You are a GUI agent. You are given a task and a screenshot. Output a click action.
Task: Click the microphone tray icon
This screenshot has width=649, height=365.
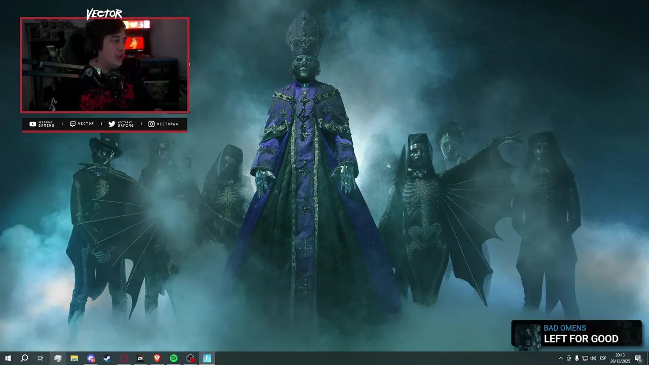pos(577,358)
